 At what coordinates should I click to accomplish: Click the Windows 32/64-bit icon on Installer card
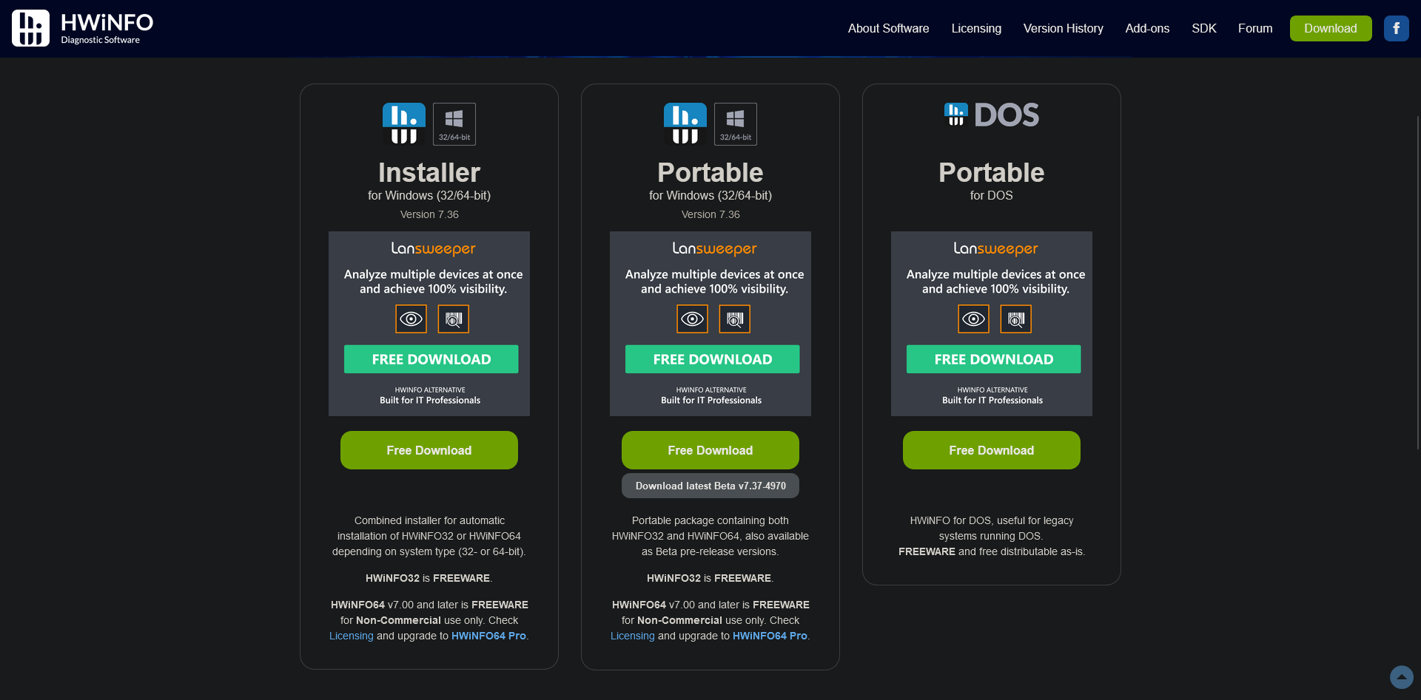(454, 123)
